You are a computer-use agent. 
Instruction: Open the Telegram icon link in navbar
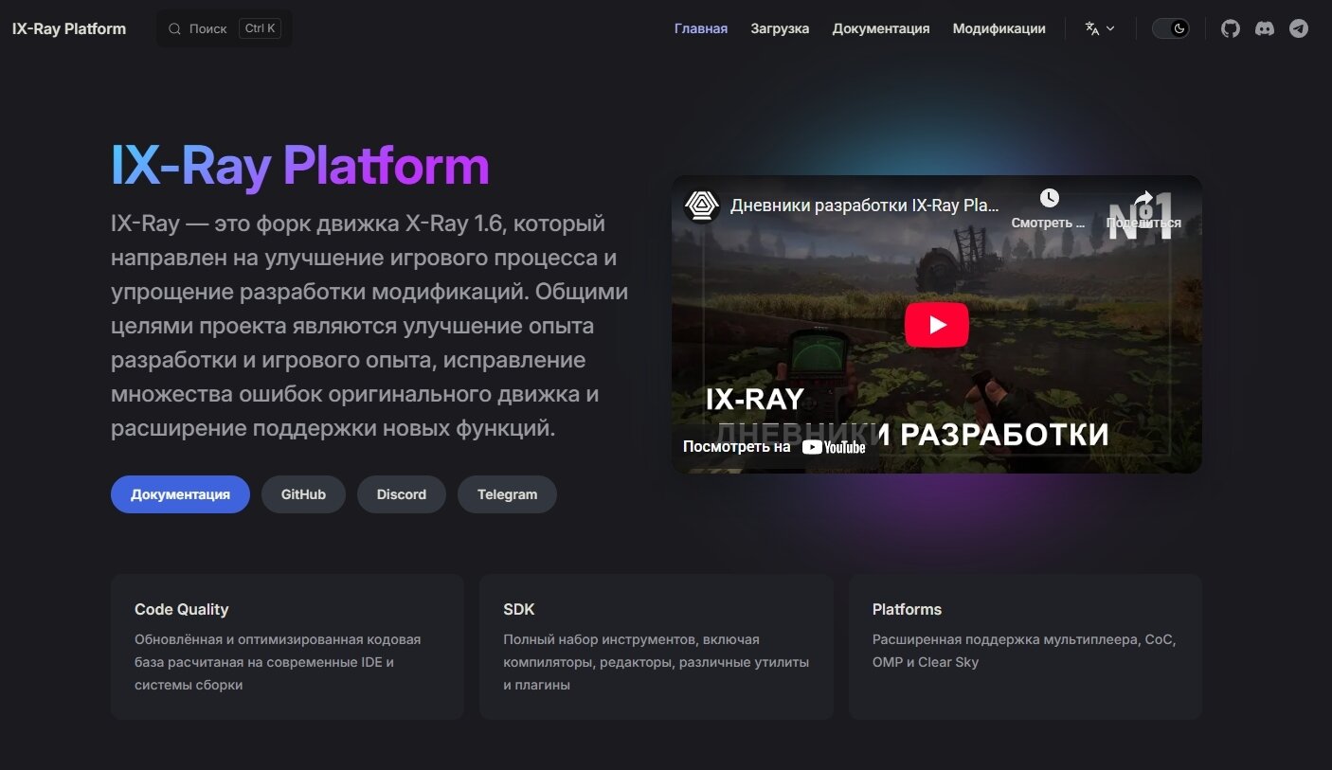point(1299,28)
